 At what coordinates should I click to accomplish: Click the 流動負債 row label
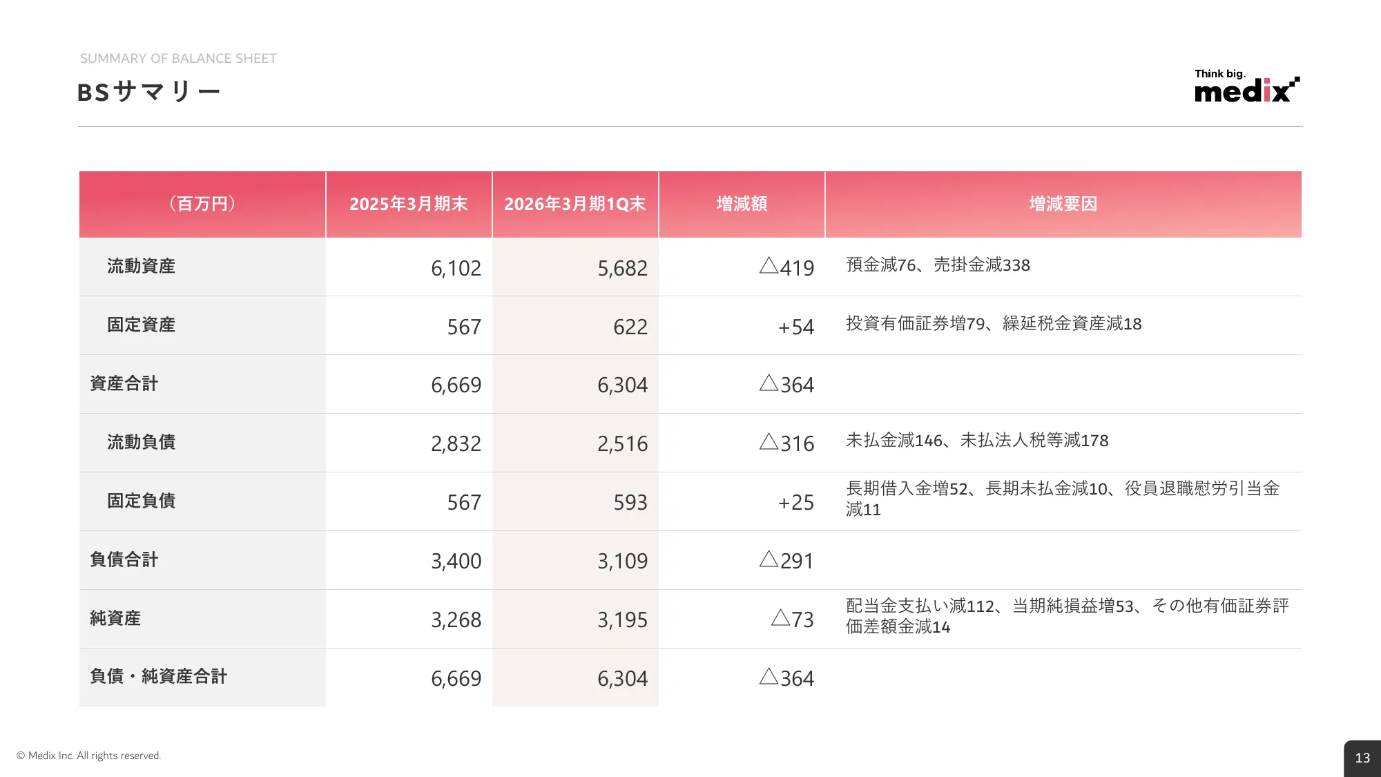[141, 443]
